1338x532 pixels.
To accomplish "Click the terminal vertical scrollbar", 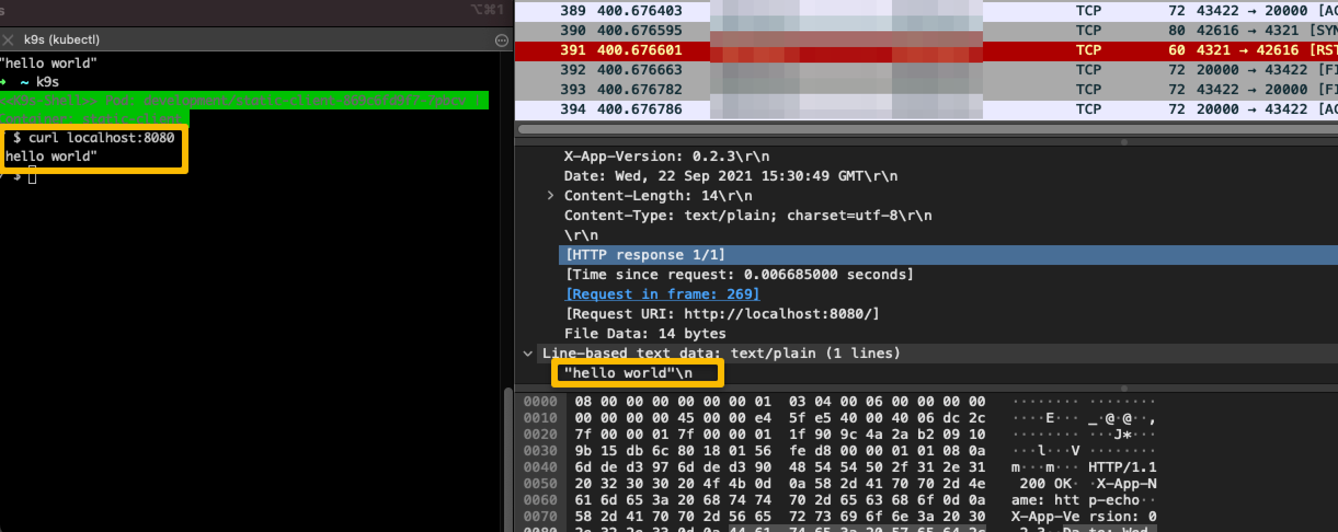I will [508, 460].
